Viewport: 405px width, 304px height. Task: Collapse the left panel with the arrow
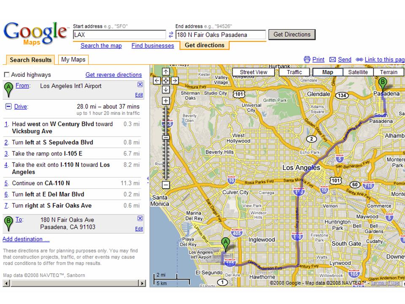pos(148,178)
